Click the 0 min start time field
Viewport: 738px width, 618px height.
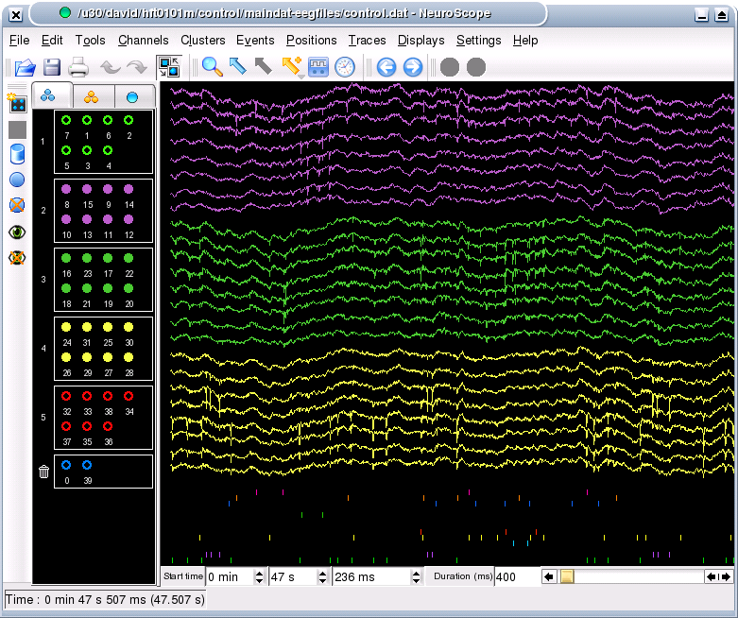[231, 576]
